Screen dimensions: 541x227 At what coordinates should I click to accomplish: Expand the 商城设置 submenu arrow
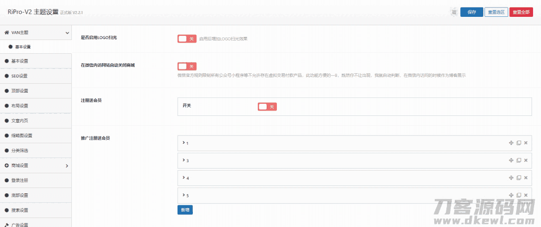67,166
